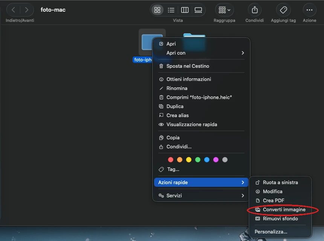
Task: Switch to list view
Action: point(171,10)
